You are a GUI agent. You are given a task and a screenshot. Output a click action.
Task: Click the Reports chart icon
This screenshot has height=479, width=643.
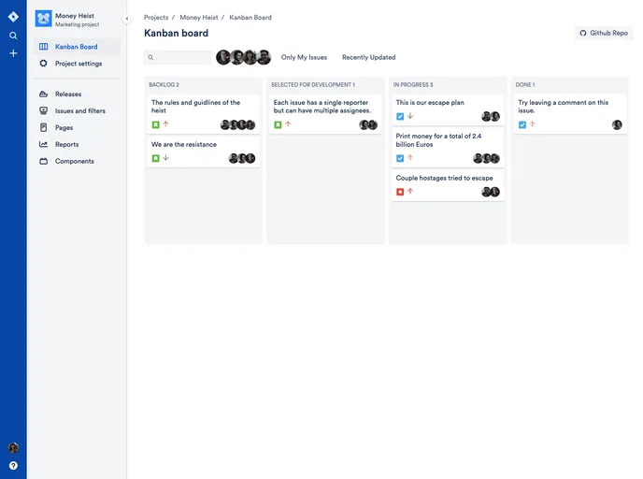click(x=44, y=144)
